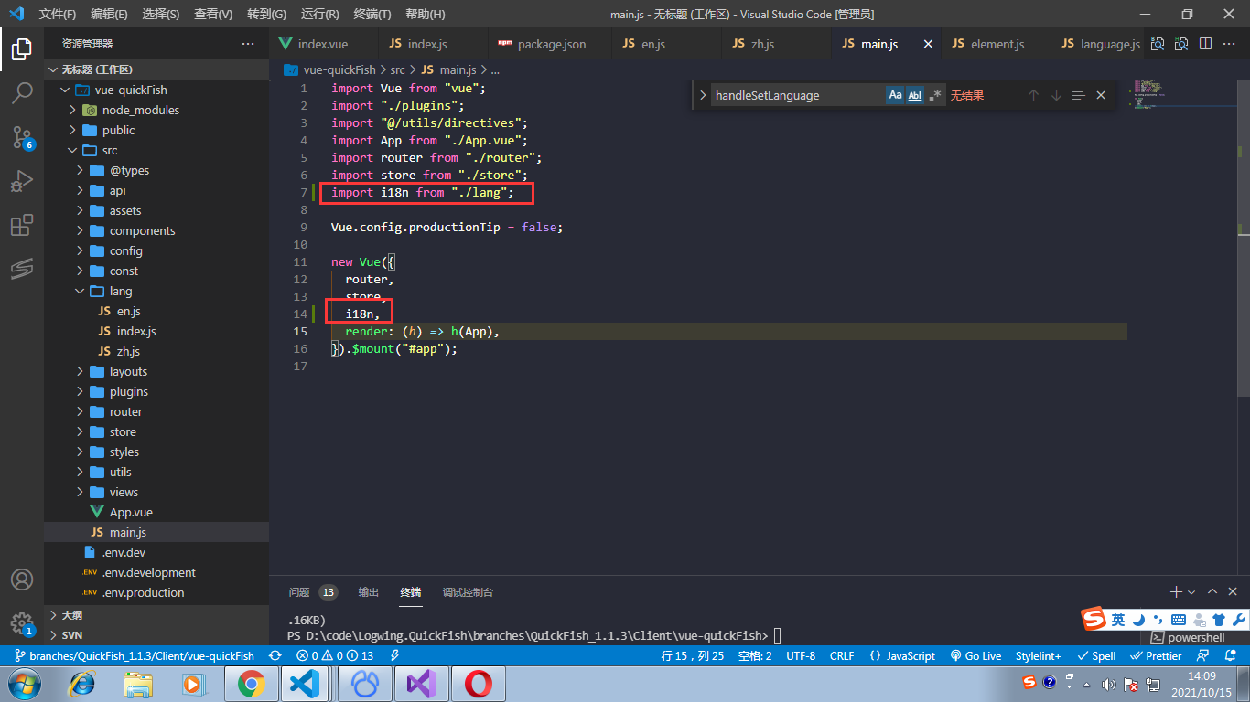Open the Run and Debug view

coord(22,181)
